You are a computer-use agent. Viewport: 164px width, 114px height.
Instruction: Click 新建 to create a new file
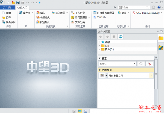(7, 13)
